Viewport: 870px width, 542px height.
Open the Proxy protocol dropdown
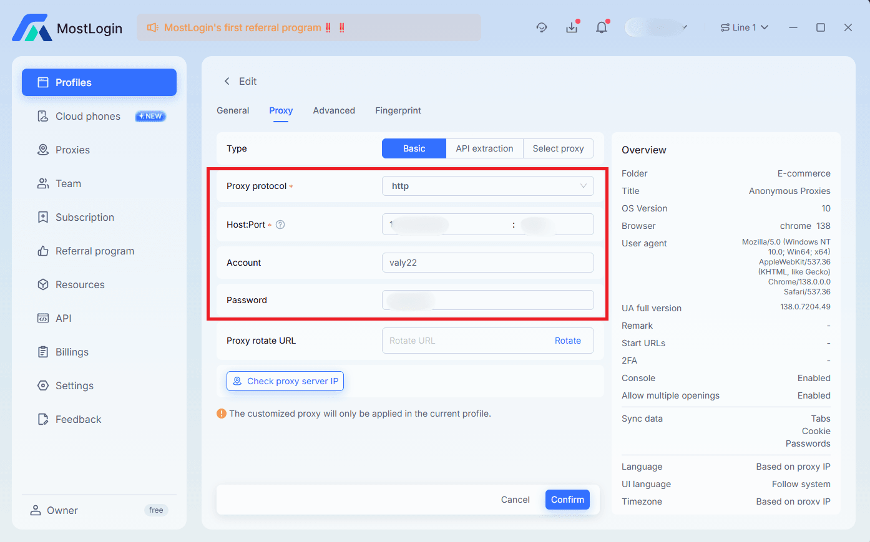487,186
